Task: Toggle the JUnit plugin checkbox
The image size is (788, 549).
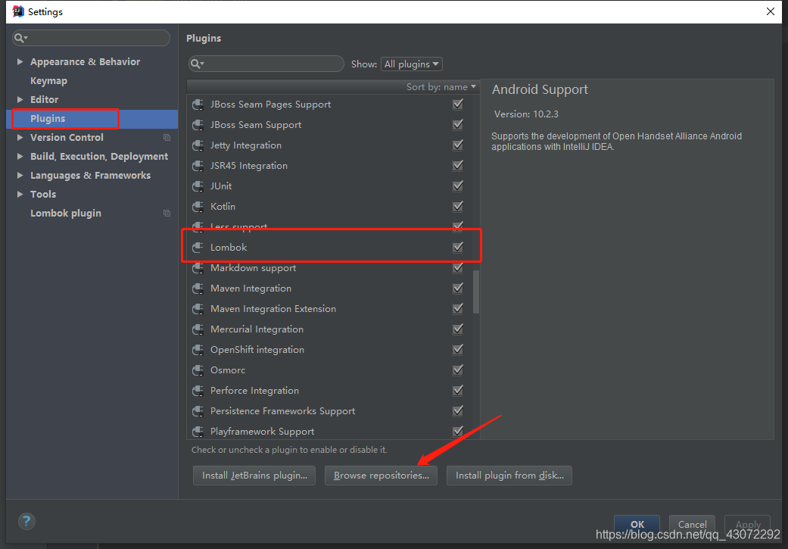Action: (458, 186)
